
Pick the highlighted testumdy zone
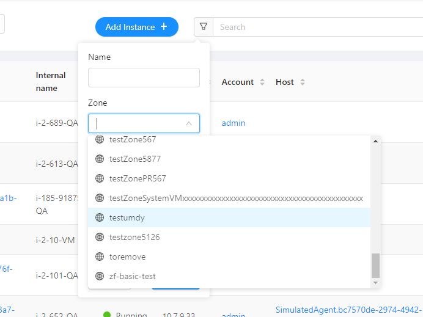229,217
